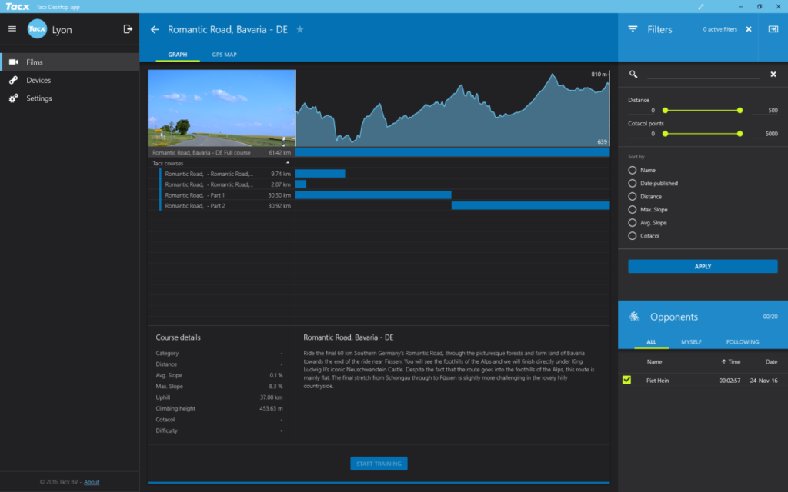The image size is (788, 492).
Task: Click the Tacx profile avatar
Action: pos(37,29)
